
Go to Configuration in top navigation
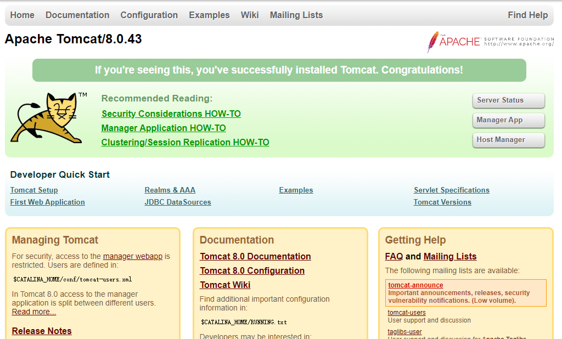149,15
